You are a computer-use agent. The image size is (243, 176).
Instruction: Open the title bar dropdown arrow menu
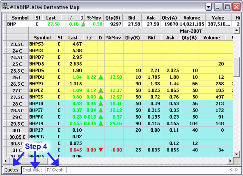[209, 7]
